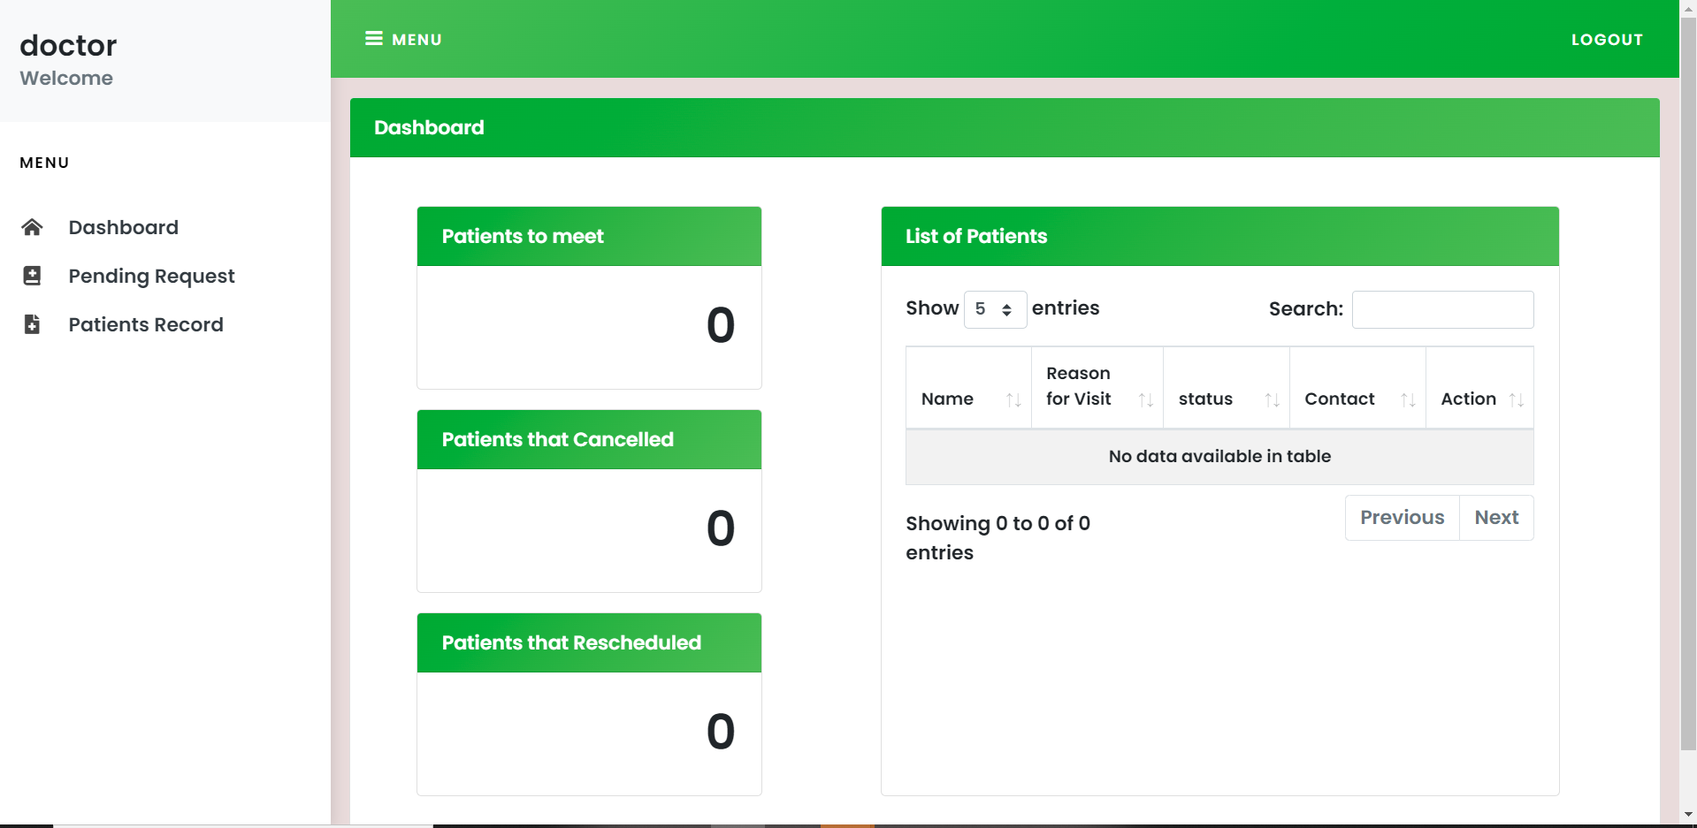1697x828 pixels.
Task: Sort table by Reason for Visit
Action: (x=1145, y=400)
